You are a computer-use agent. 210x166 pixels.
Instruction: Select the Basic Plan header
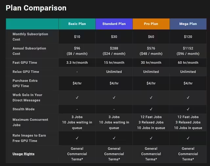tap(77, 24)
